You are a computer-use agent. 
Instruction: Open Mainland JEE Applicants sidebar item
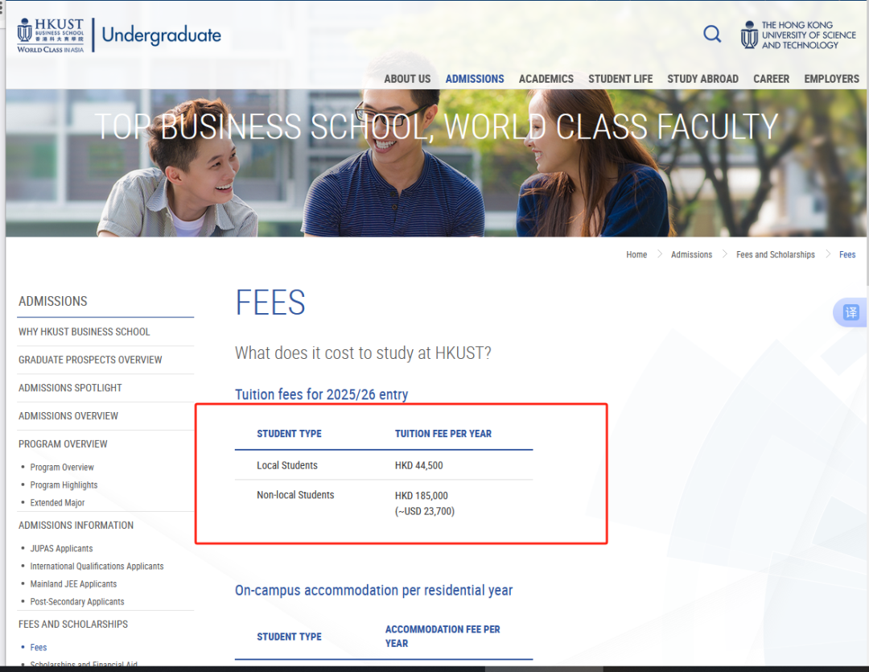74,583
